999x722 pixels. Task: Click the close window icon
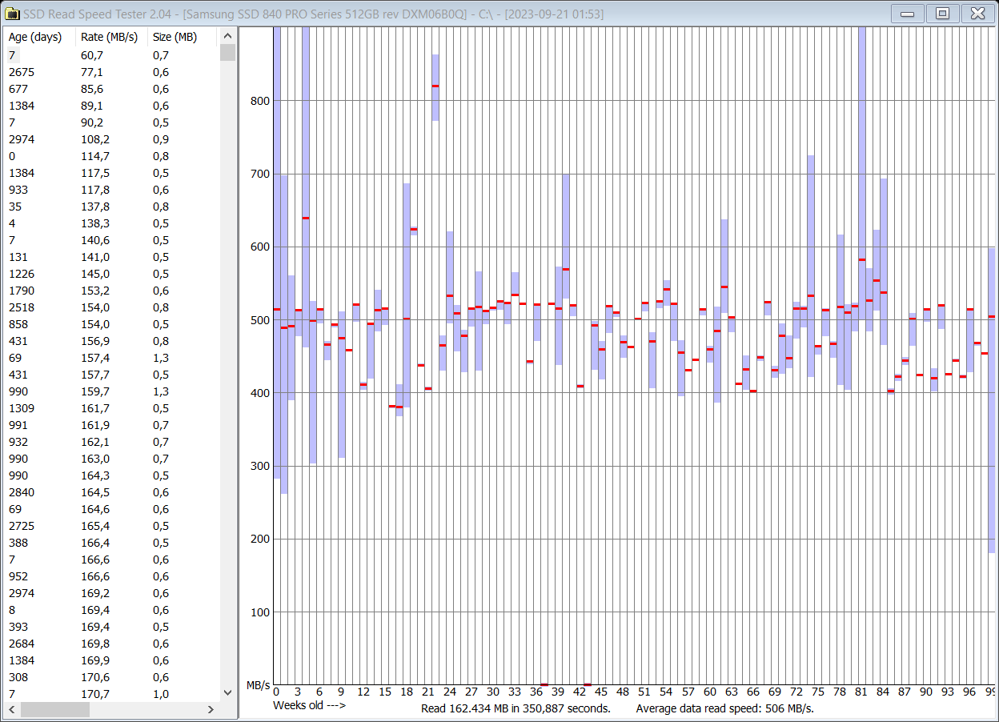977,13
